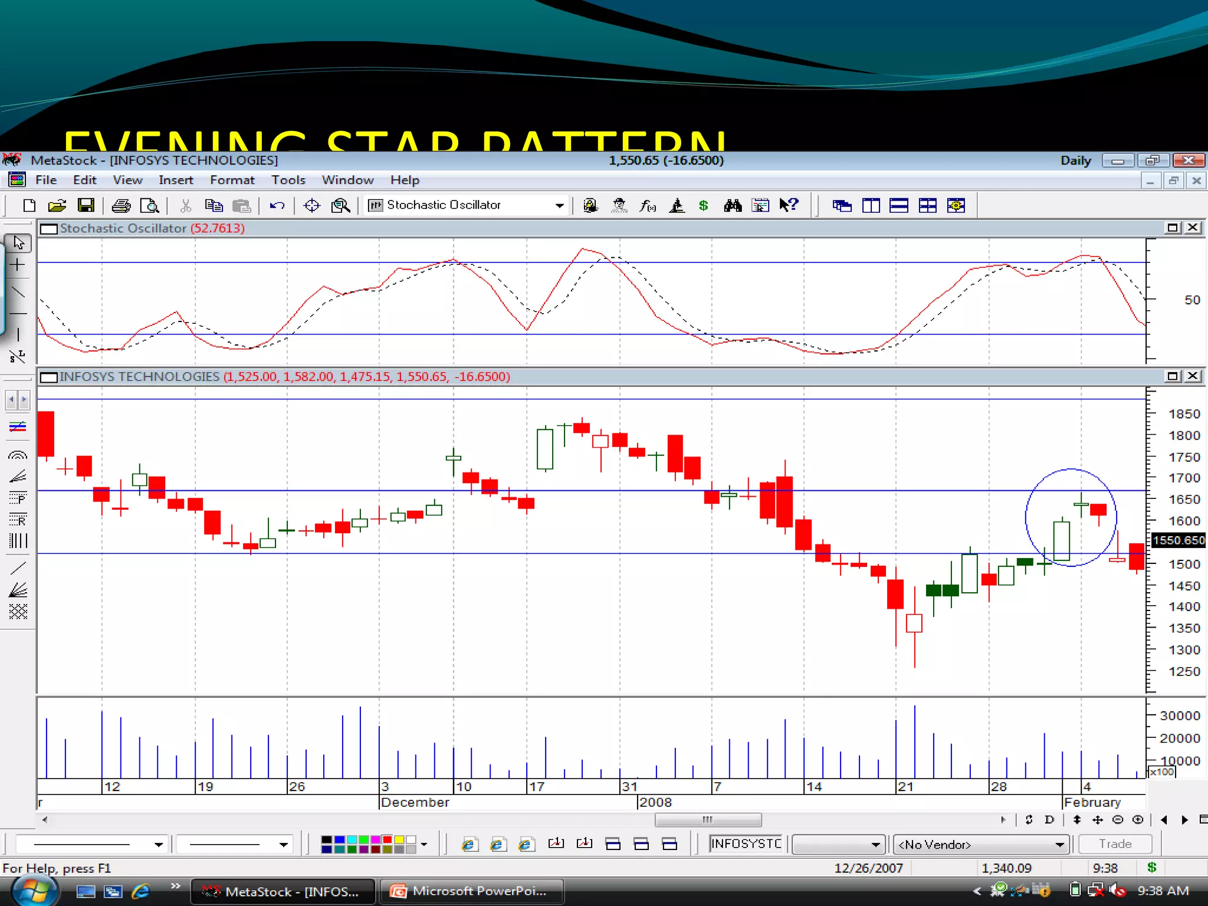Image resolution: width=1208 pixels, height=906 pixels.
Task: Click the green dollar sign toolbar icon
Action: tap(703, 205)
